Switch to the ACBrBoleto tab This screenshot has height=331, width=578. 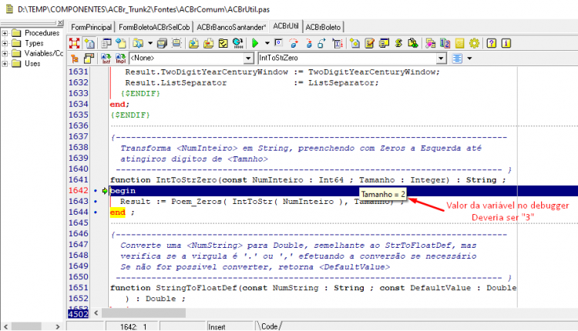click(x=323, y=27)
